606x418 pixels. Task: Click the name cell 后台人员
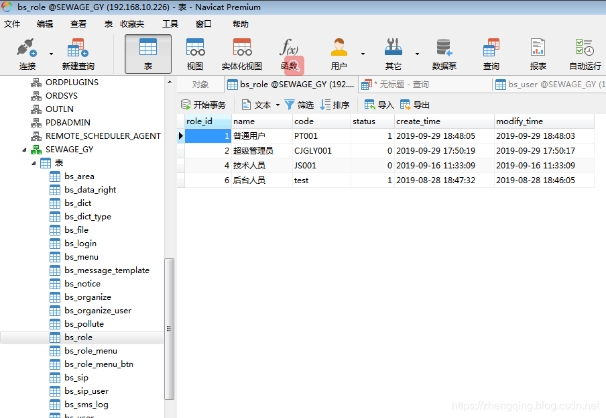click(262, 180)
